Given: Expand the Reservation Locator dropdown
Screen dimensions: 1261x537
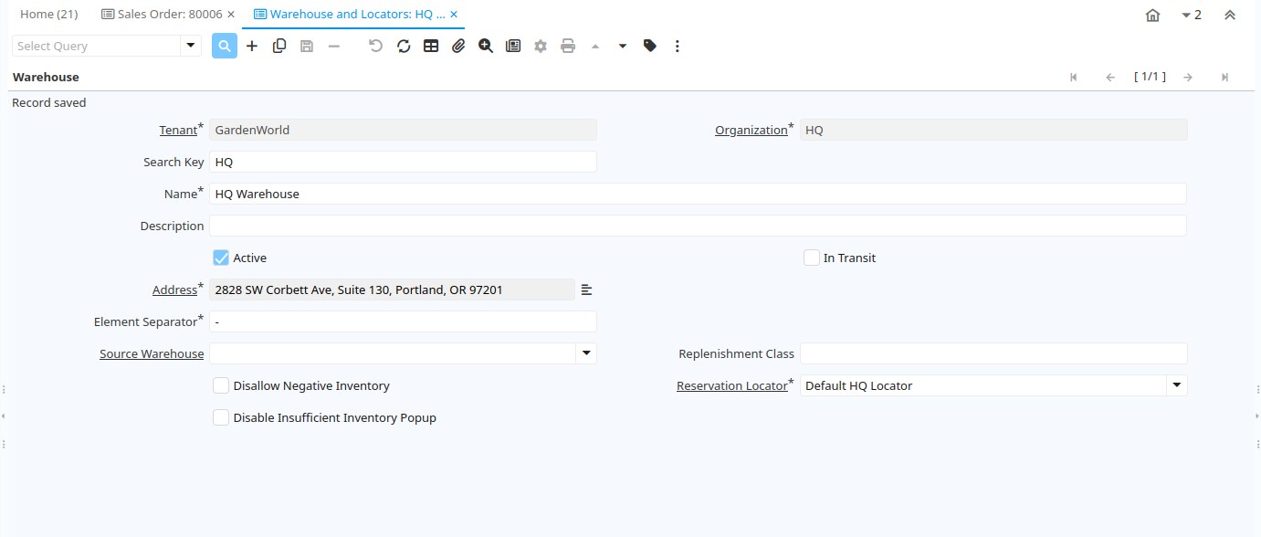Looking at the screenshot, I should point(1176,385).
